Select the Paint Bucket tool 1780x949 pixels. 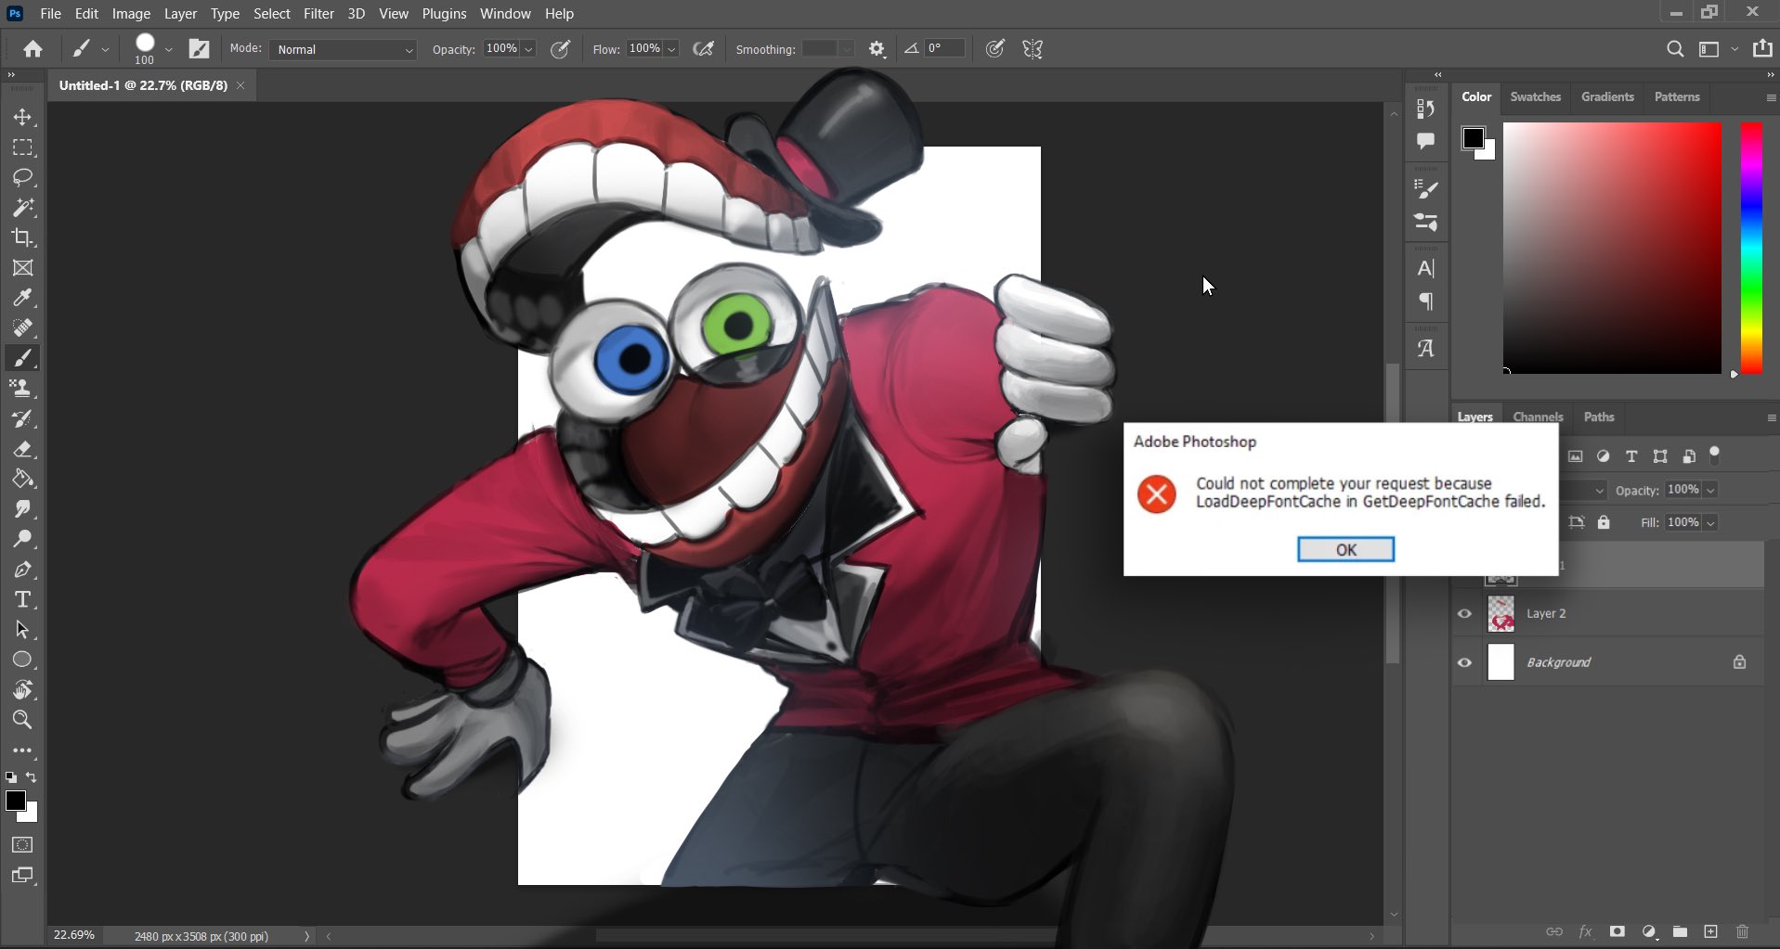tap(22, 479)
